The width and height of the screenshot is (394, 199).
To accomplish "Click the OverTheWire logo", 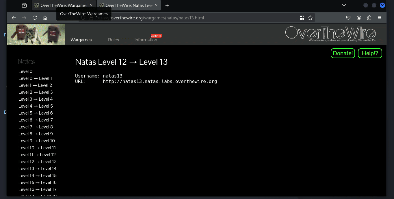I will click(x=330, y=34).
